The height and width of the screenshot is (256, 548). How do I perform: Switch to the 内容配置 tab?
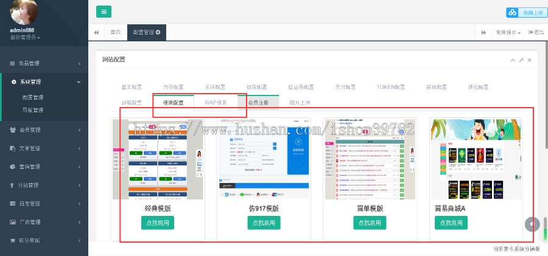pyautogui.click(x=173, y=88)
